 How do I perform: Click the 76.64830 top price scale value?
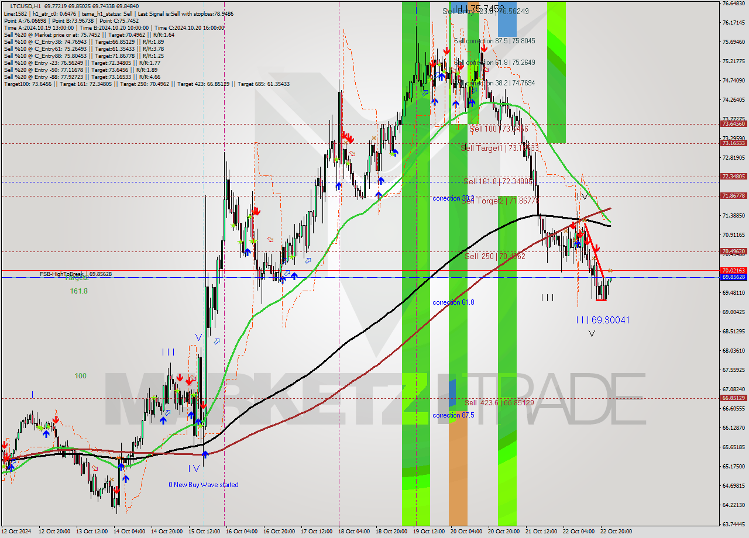[x=733, y=4]
